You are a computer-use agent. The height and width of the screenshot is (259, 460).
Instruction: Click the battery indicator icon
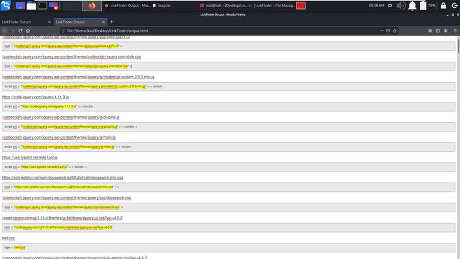(x=423, y=5)
